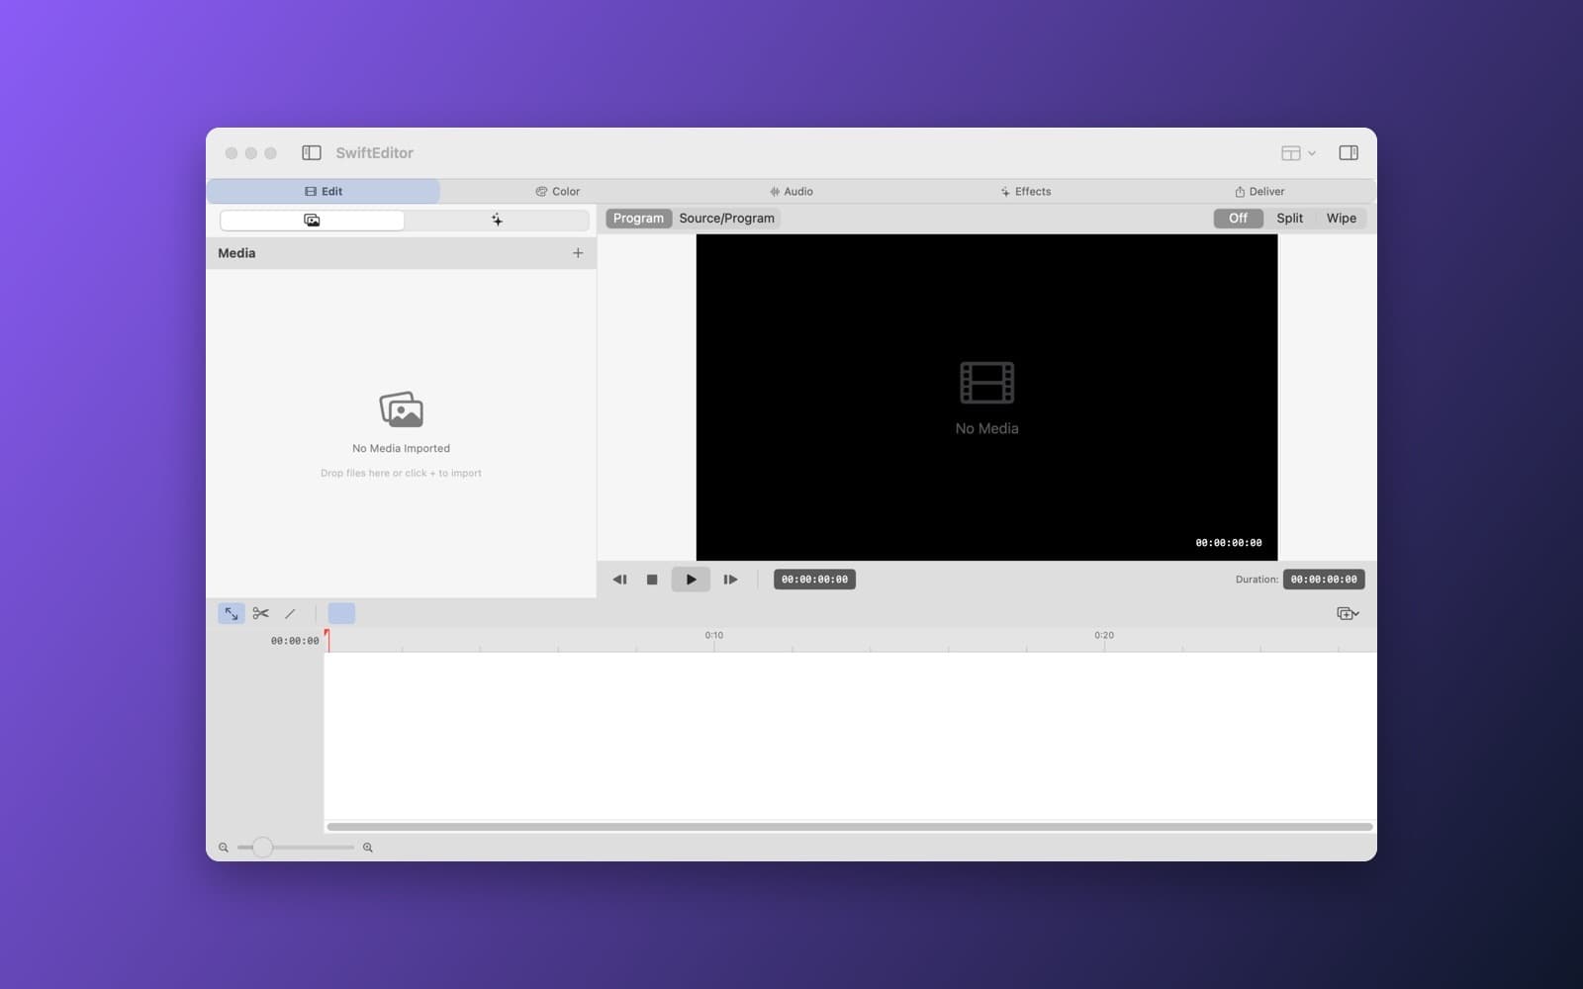Select the media library segment icon
The width and height of the screenshot is (1583, 989).
pos(312,220)
